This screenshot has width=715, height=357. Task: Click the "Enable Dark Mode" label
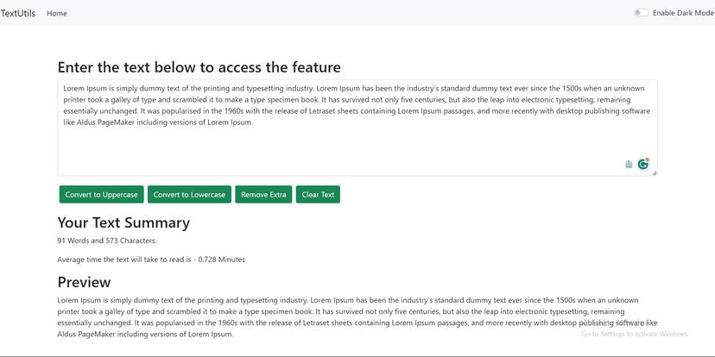[682, 13]
